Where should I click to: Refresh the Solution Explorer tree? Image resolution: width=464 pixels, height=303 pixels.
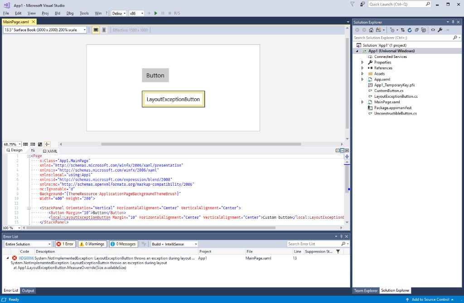(x=410, y=30)
